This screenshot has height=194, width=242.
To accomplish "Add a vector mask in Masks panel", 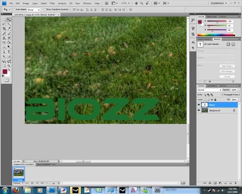I will 233,45.
